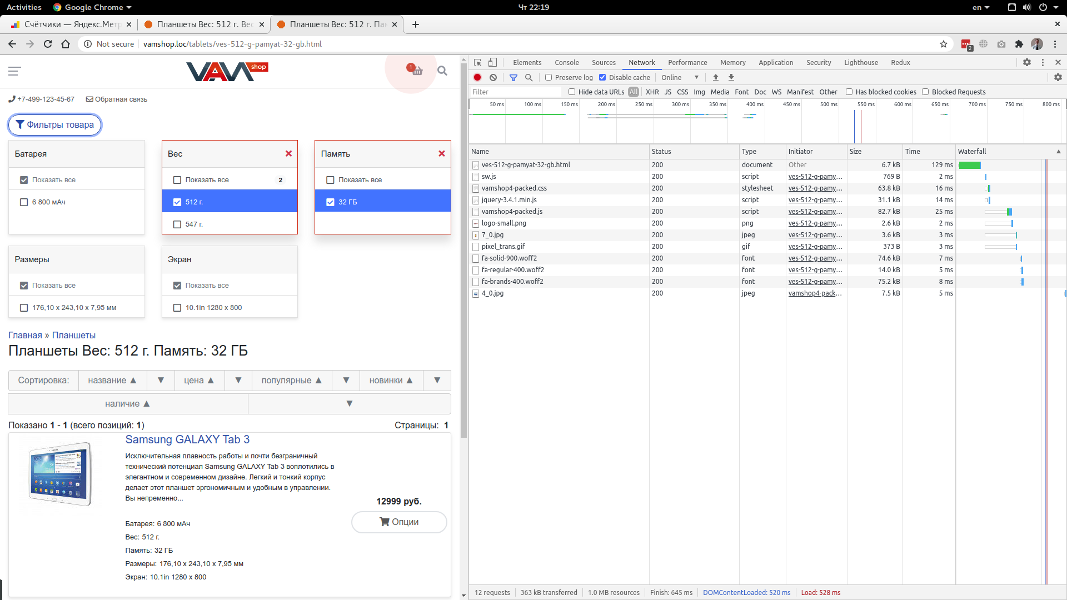Check the 6 800 мАч battery filter

(24, 202)
